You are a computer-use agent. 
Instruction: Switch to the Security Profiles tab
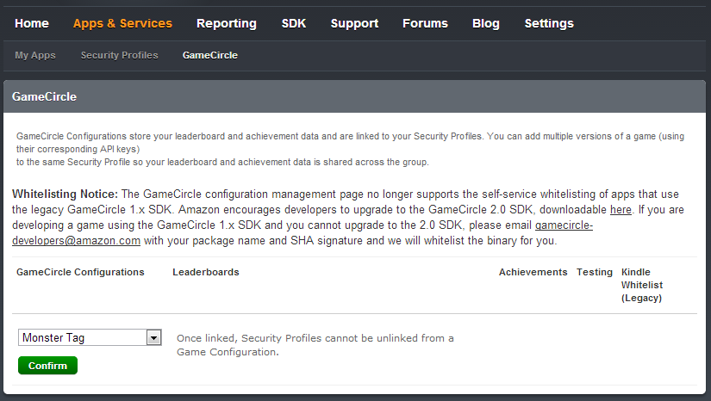click(x=120, y=55)
